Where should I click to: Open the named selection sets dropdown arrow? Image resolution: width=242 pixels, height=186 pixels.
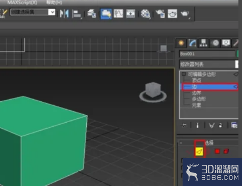(52, 12)
